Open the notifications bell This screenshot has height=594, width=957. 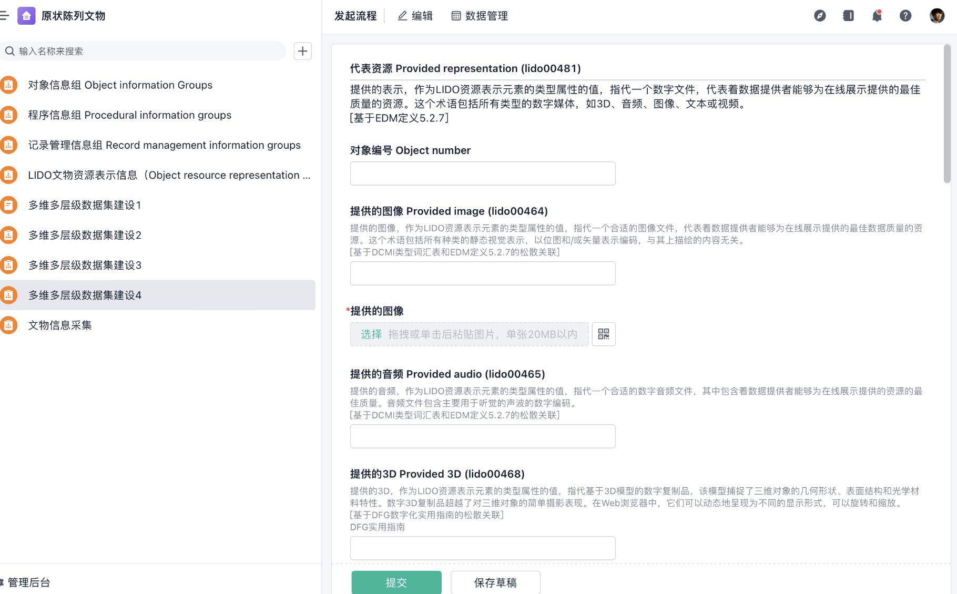click(877, 16)
